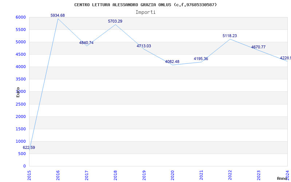291x182 pixels.
Task: Select the 4670.77 data label
Action: [x=258, y=47]
